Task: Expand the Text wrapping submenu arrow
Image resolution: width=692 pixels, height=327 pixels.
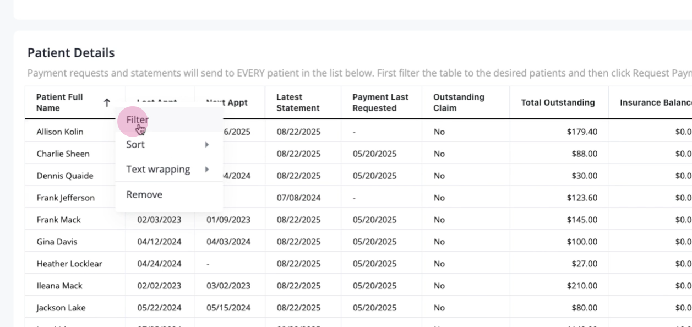Action: pyautogui.click(x=207, y=170)
